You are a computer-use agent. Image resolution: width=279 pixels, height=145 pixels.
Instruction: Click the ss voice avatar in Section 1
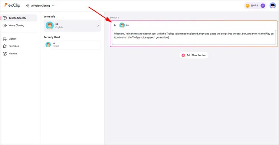(122, 25)
